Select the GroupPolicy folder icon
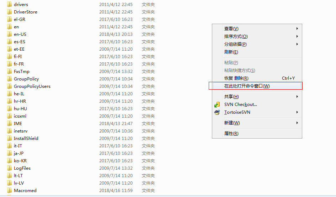Viewport: 336px width, 197px height. (x=9, y=79)
